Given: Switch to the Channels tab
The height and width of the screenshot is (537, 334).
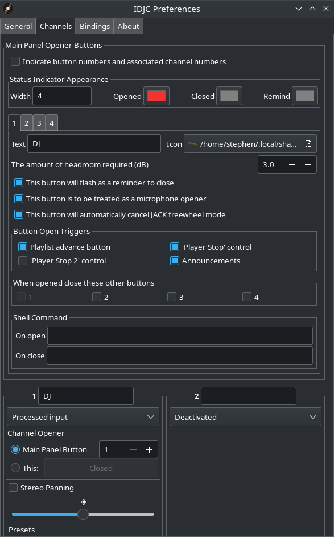Looking at the screenshot, I should (x=56, y=26).
